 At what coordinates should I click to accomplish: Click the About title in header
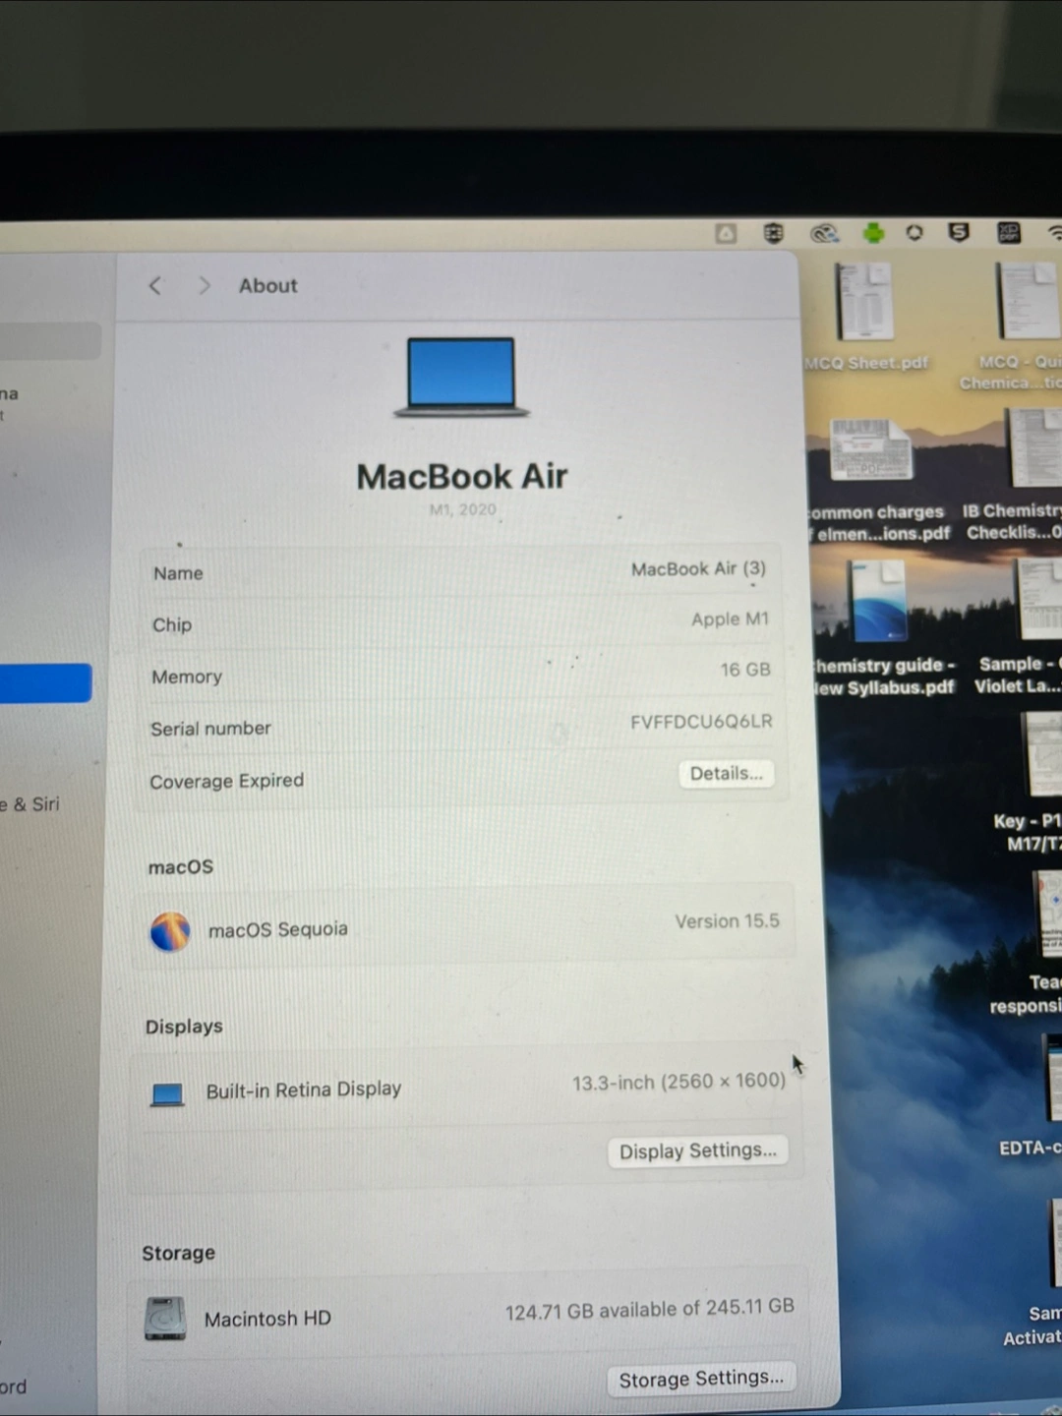point(267,285)
